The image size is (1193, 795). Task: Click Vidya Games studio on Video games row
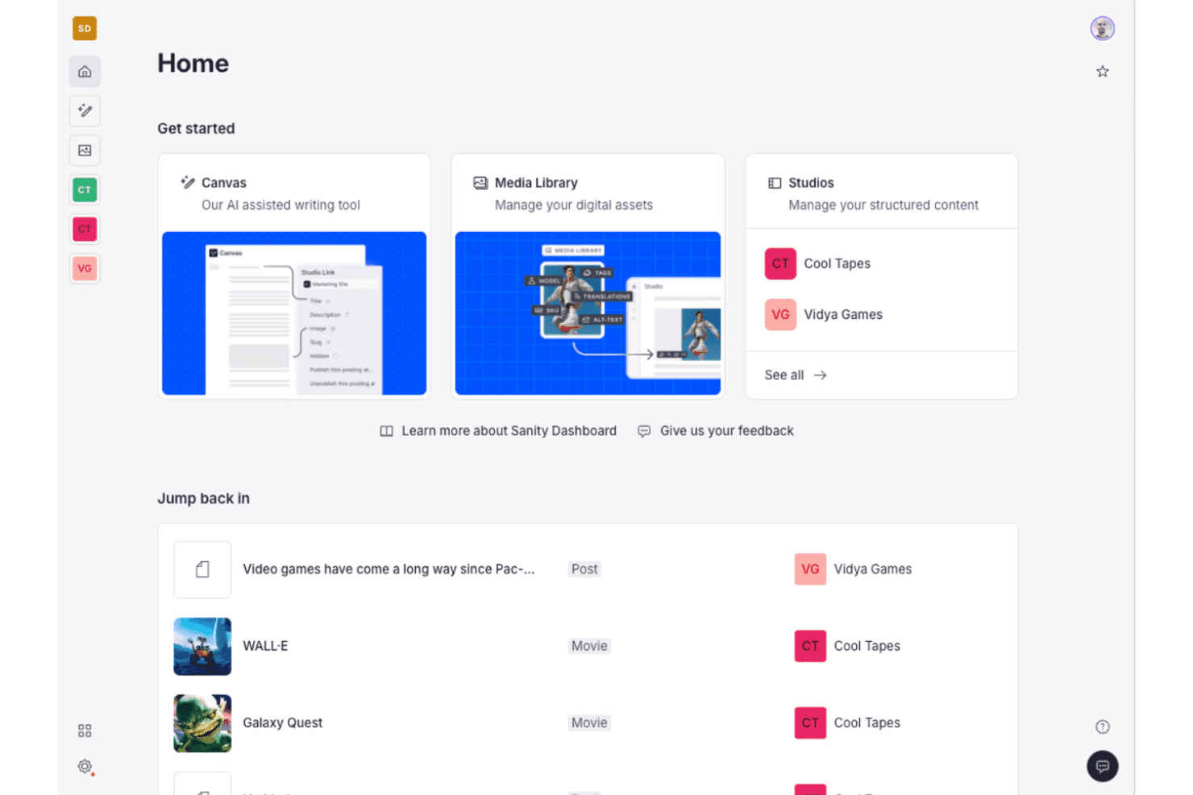(853, 569)
